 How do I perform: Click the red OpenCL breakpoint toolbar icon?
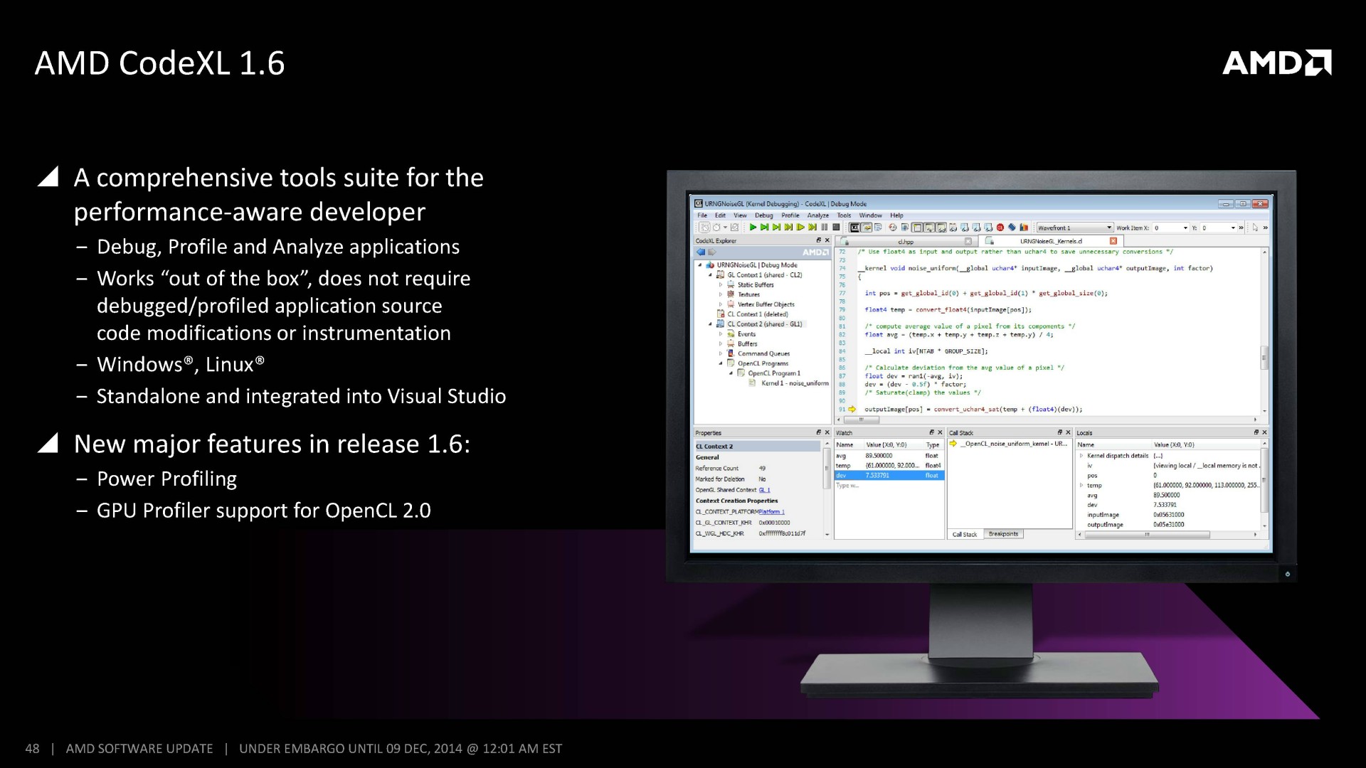1000,228
